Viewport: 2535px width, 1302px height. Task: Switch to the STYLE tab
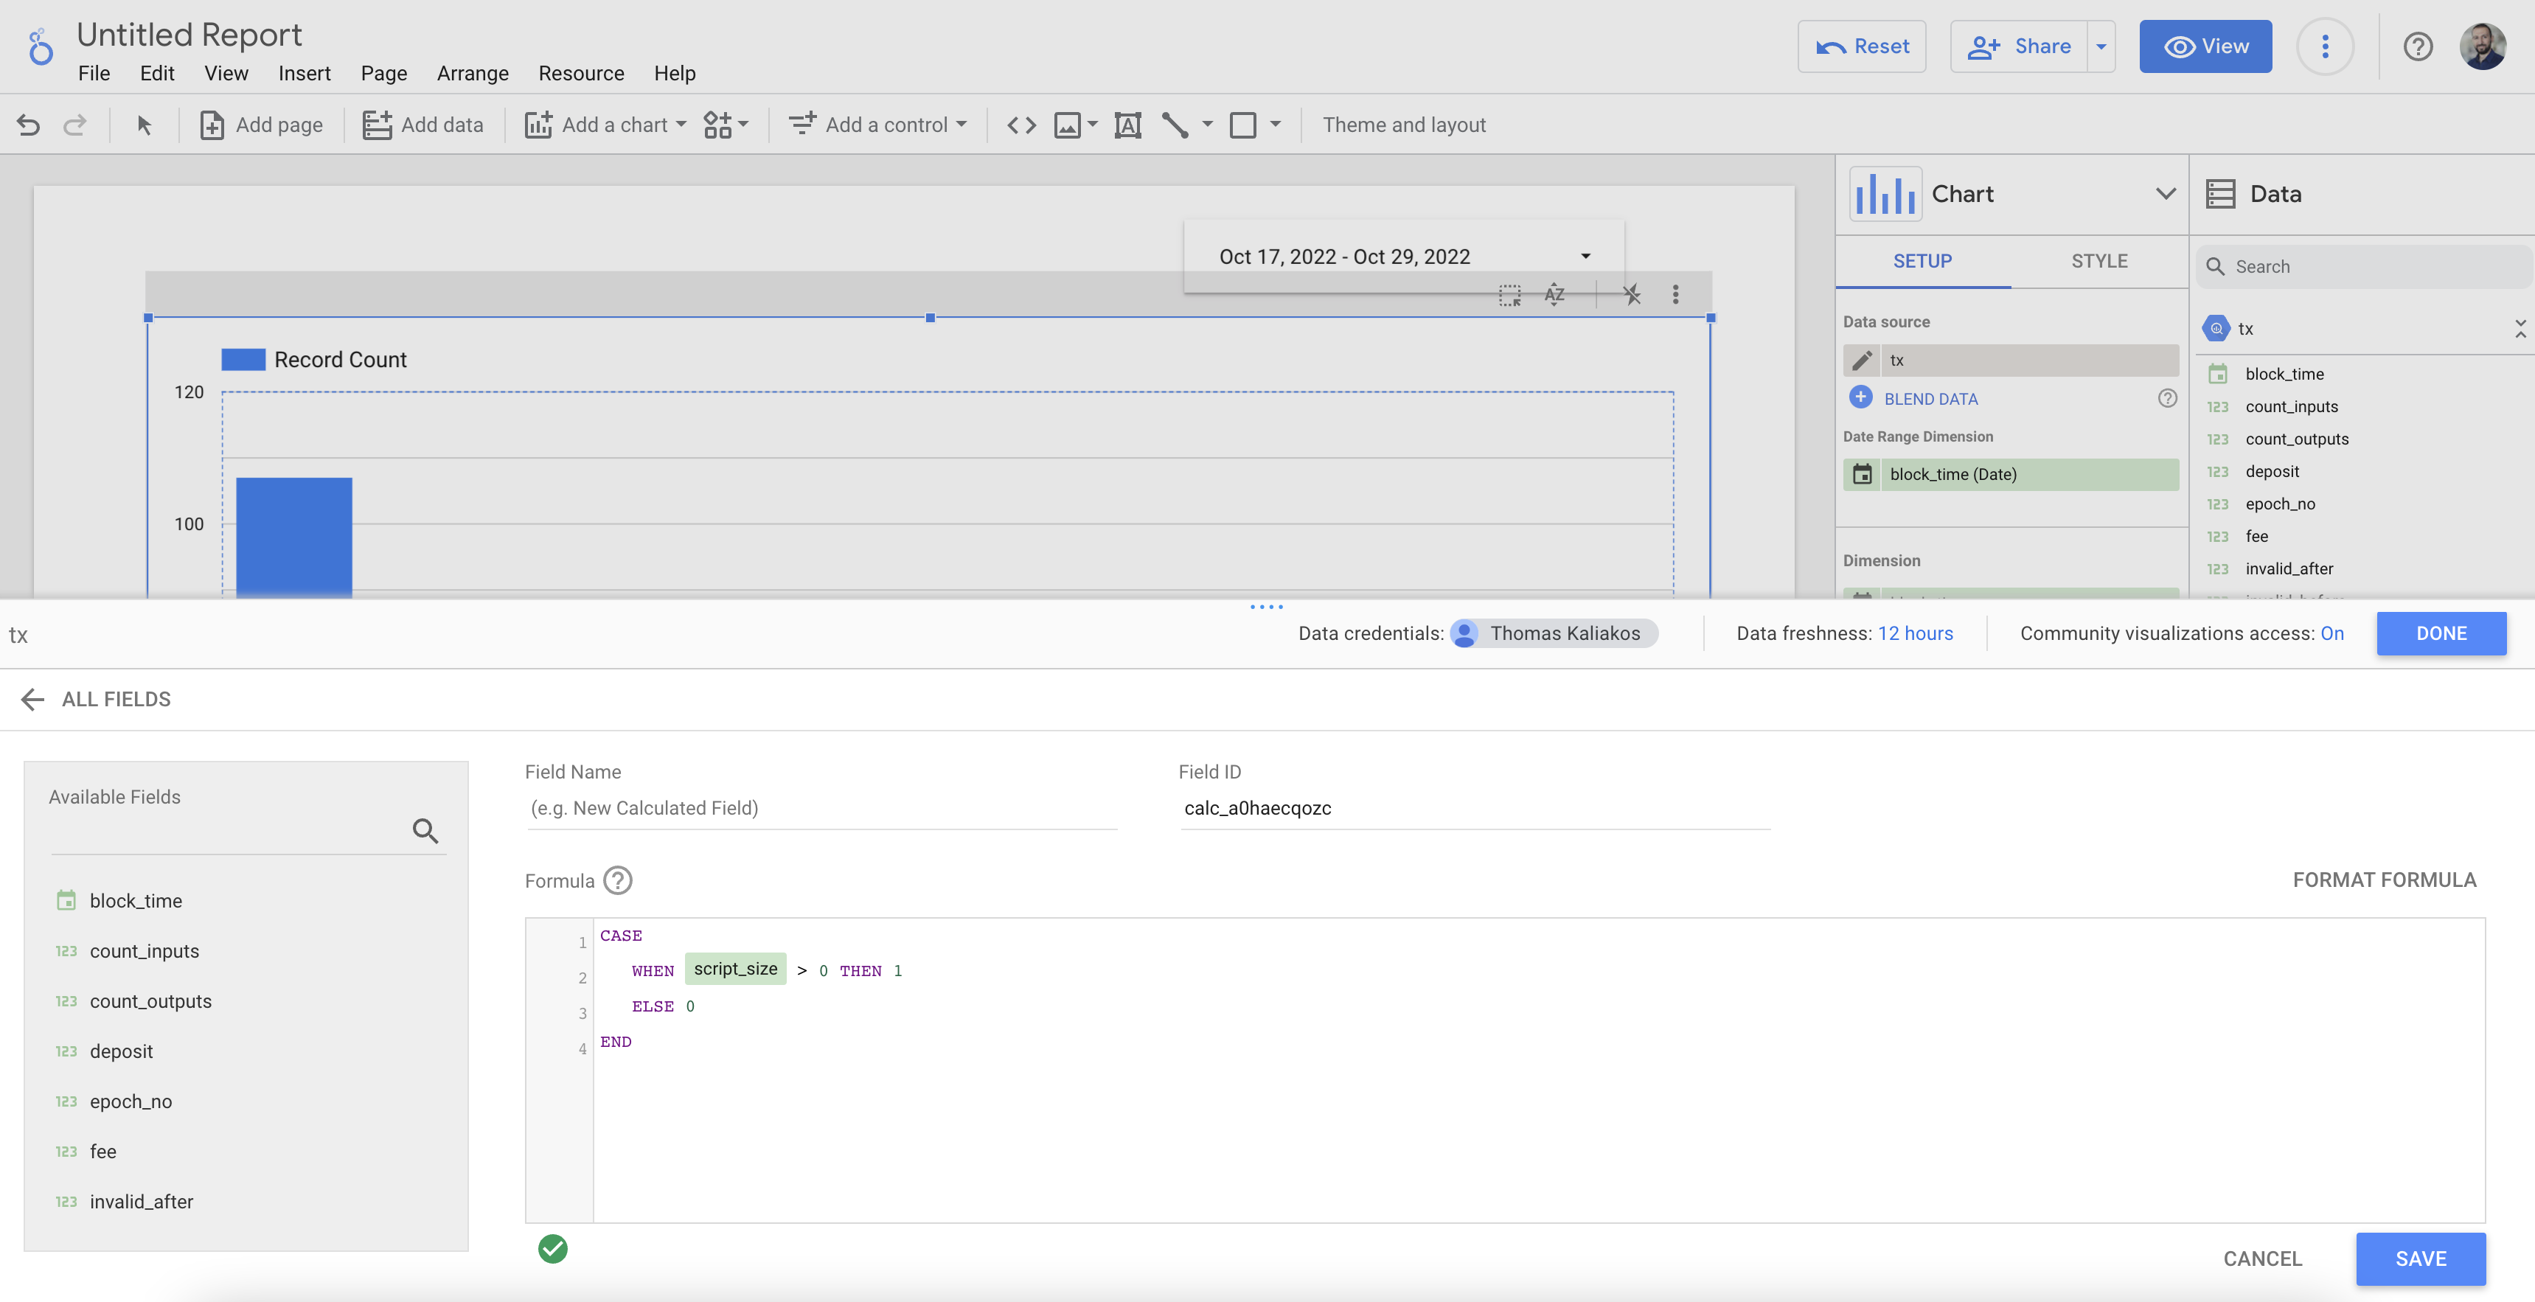[2099, 261]
